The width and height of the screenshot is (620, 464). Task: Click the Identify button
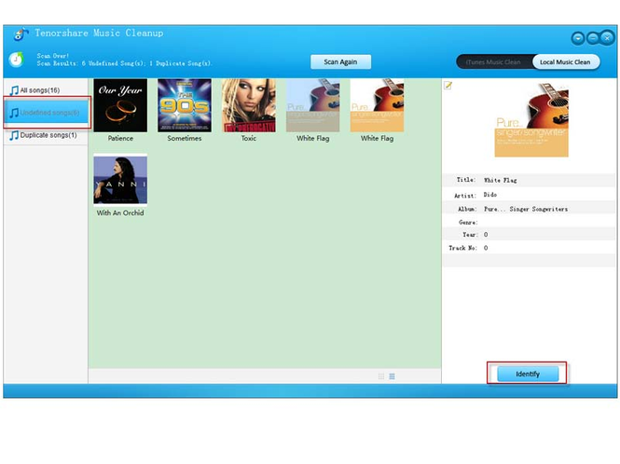click(528, 374)
